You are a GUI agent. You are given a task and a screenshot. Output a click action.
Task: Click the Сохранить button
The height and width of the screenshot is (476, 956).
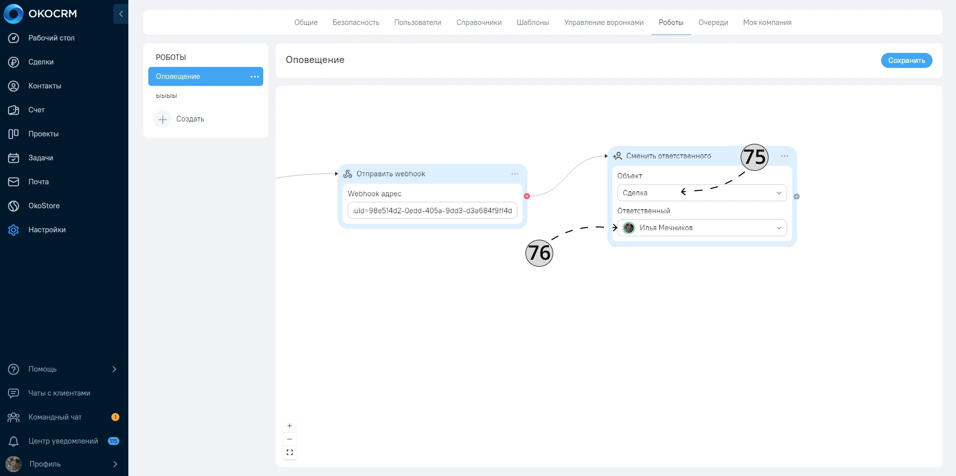click(x=906, y=60)
